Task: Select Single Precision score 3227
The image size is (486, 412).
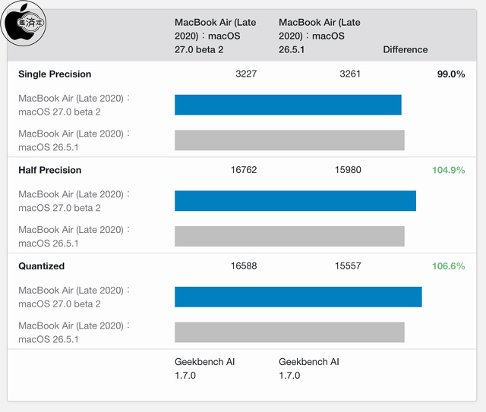Action: 246,74
